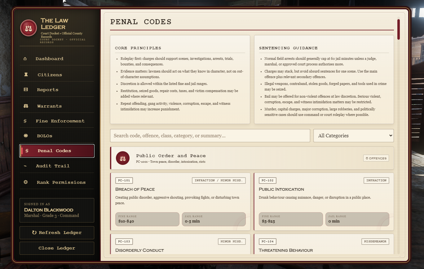
Task: Open the Audit Trail page
Action: [57, 166]
